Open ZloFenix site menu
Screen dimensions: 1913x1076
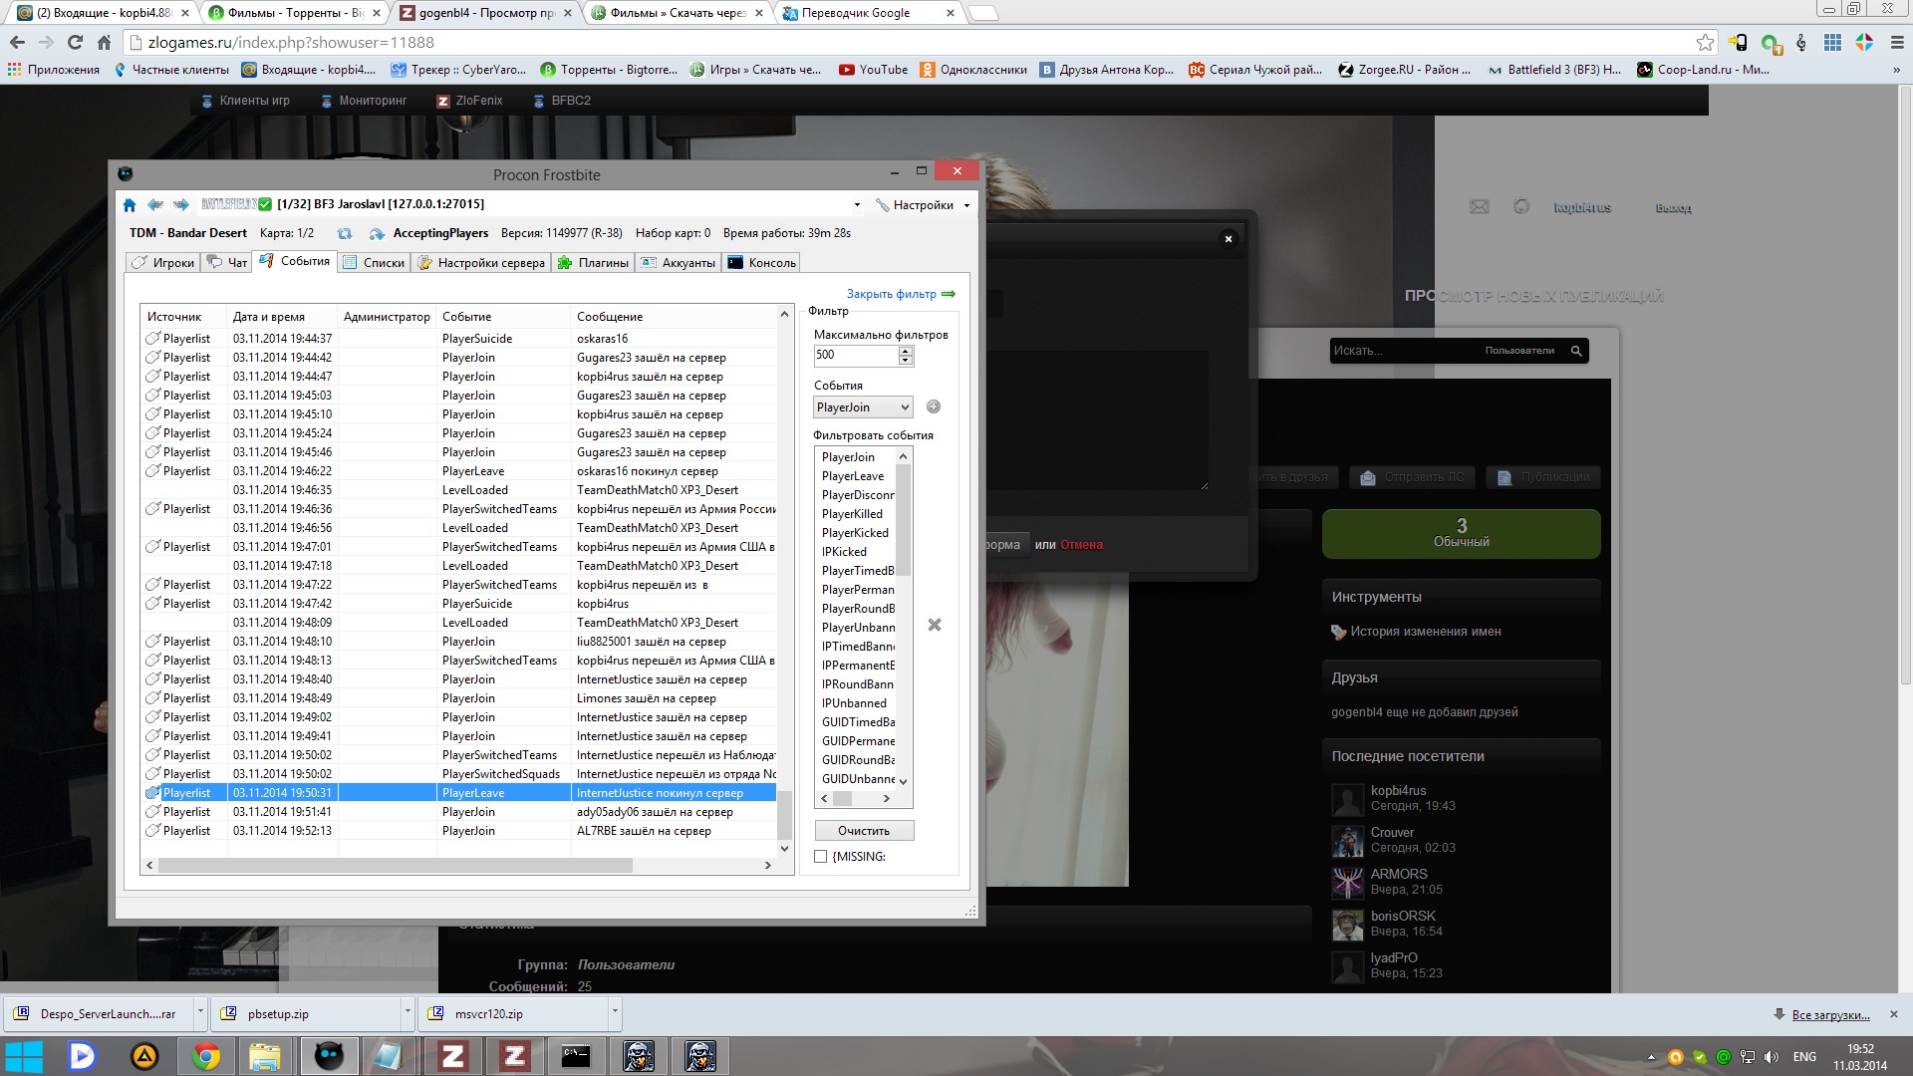pos(469,101)
